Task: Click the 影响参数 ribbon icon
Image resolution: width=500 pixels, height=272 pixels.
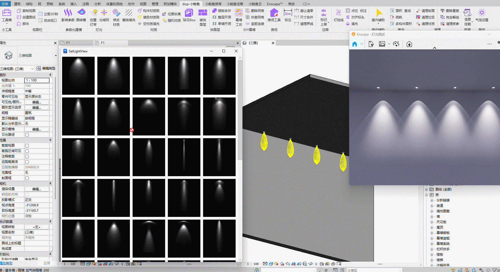Action: point(68,15)
